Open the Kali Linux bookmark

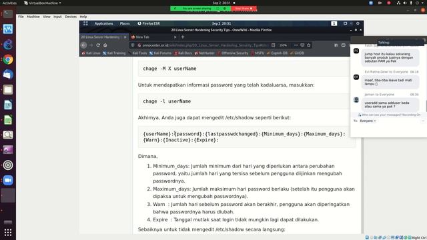[x=91, y=53]
